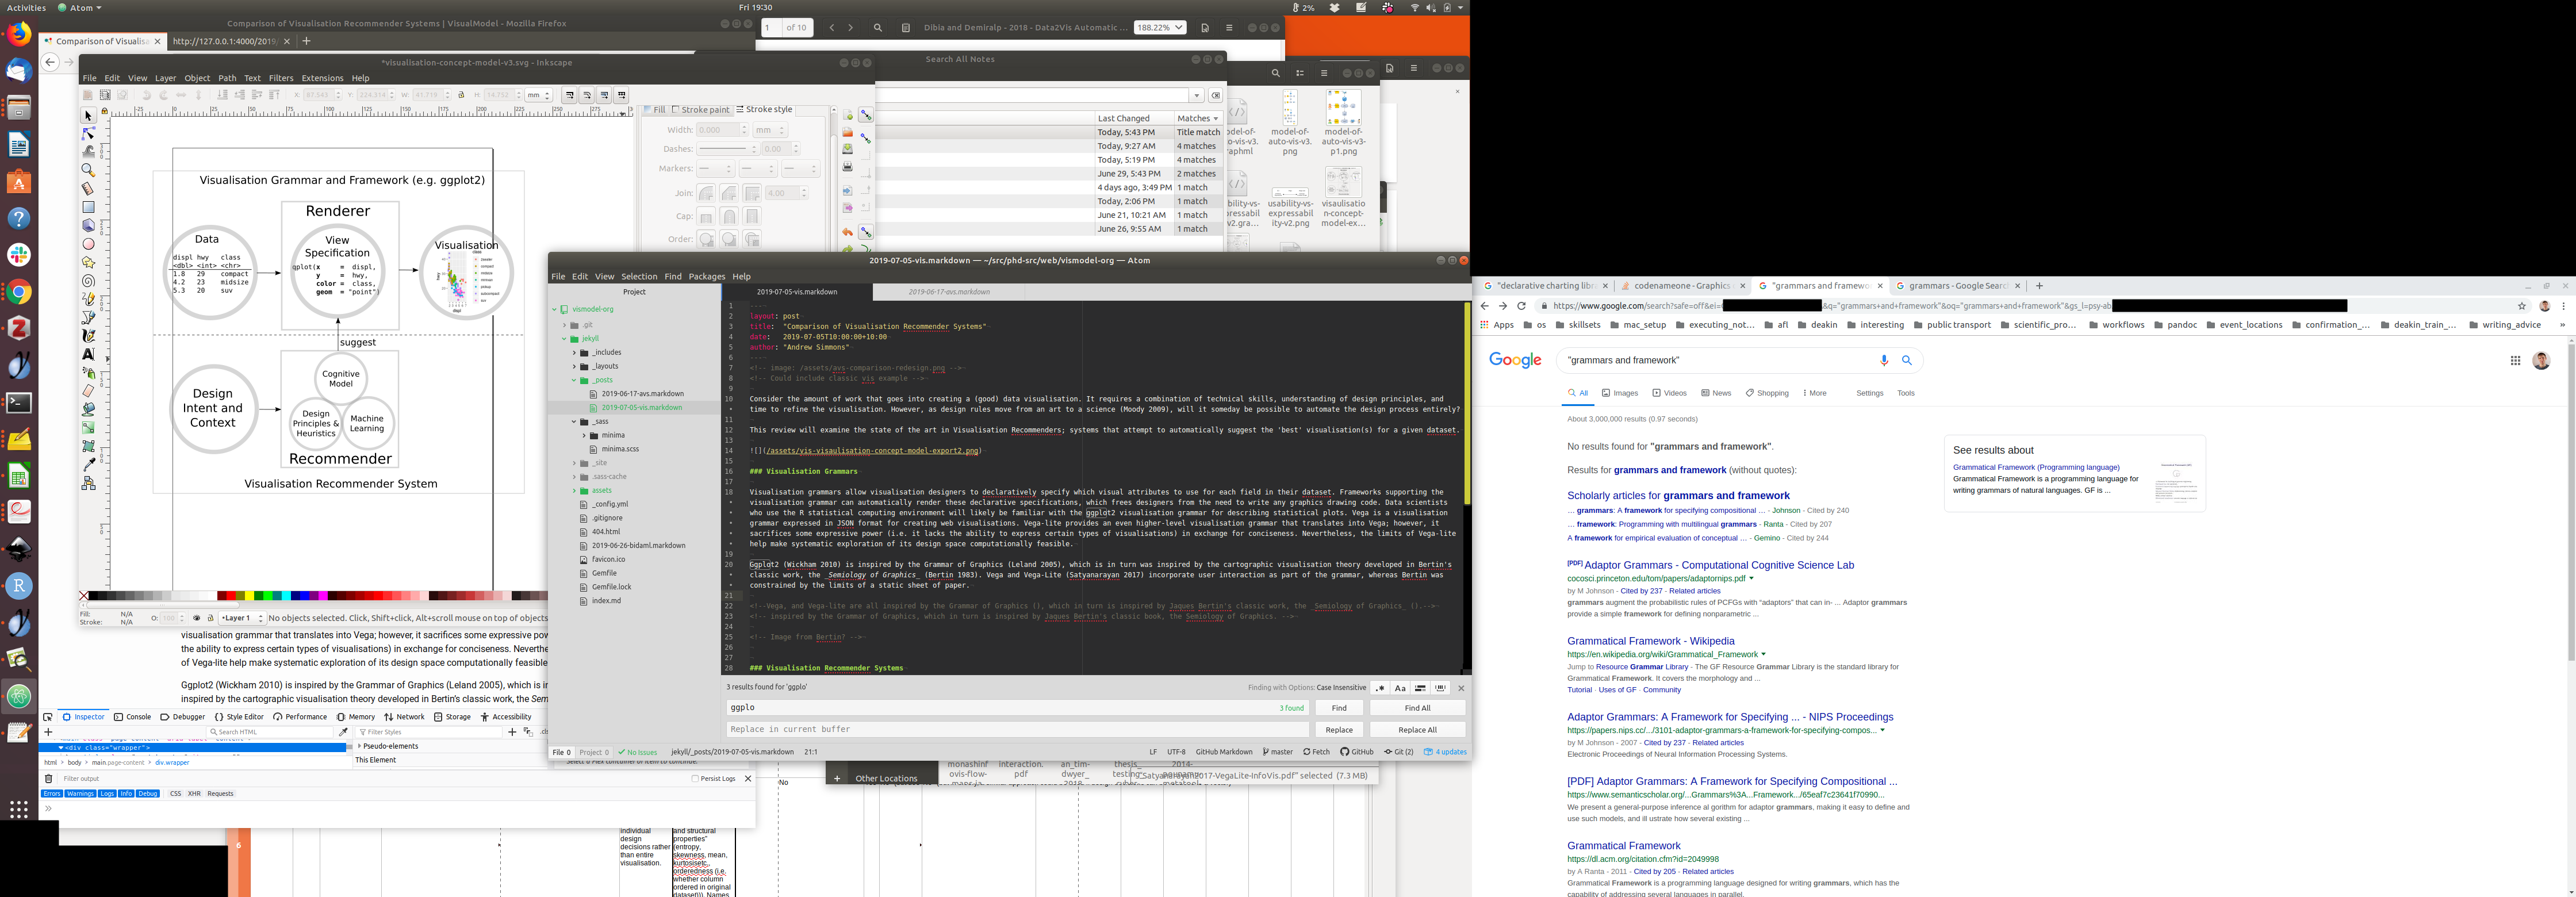Toggle Inkscape layer visibility eye icon
The height and width of the screenshot is (897, 2576).
(x=196, y=618)
